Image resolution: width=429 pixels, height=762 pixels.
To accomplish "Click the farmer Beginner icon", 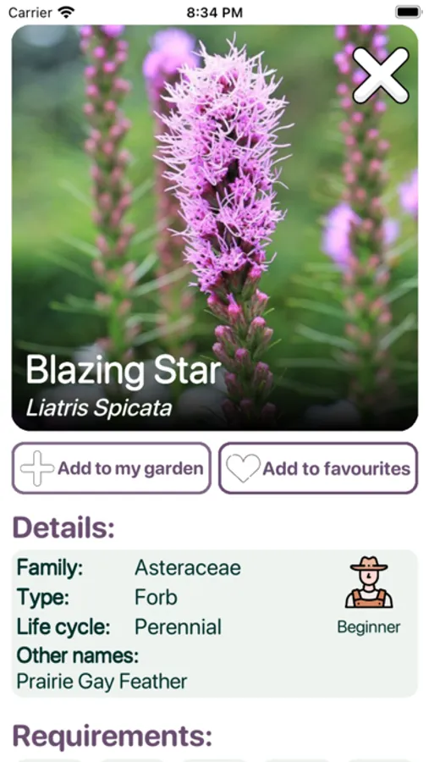I will pyautogui.click(x=369, y=583).
